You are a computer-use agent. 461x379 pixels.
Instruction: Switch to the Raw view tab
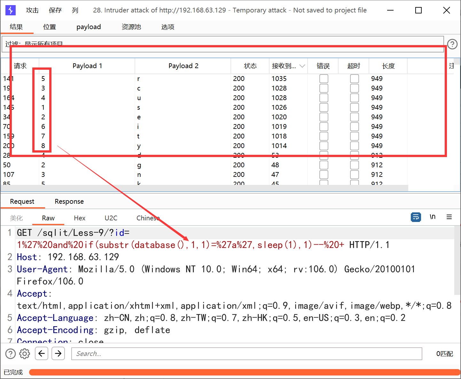[48, 218]
